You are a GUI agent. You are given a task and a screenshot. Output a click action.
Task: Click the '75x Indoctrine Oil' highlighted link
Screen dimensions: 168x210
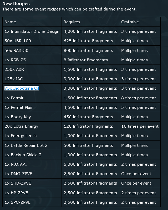(x=22, y=88)
